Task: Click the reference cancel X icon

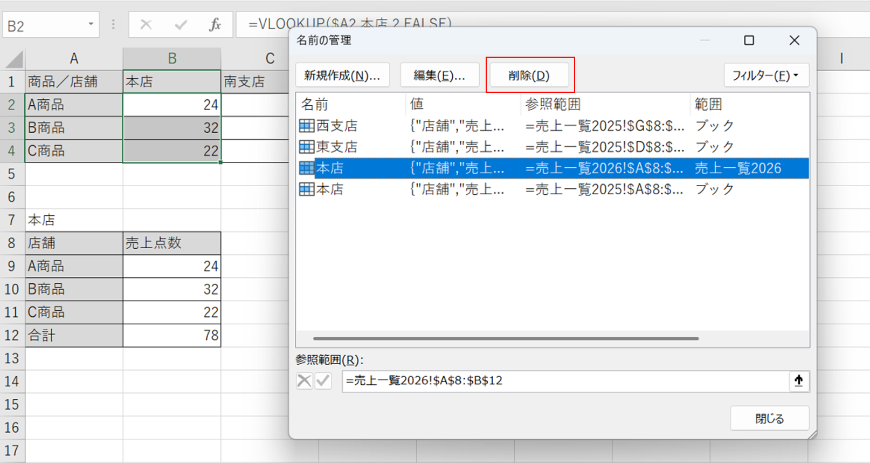Action: 304,381
